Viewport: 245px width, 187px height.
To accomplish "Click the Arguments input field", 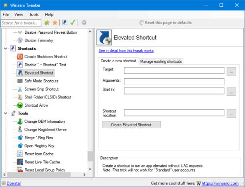I will (174, 82).
